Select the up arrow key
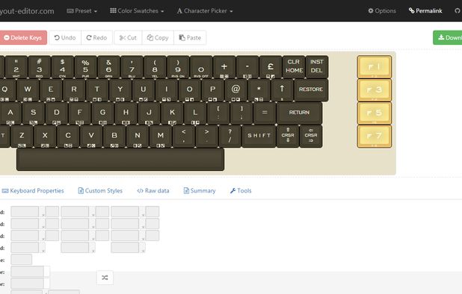This screenshot has height=294, width=462. click(x=282, y=90)
